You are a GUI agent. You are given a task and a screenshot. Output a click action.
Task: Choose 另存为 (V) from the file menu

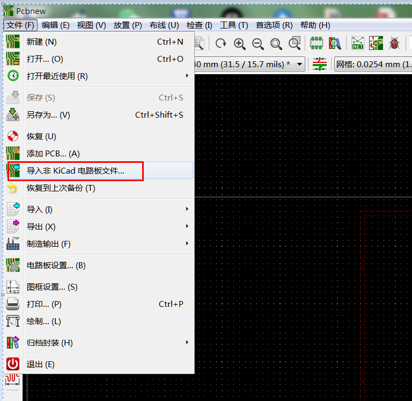pos(48,114)
